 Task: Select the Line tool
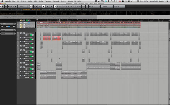click(x=75, y=6)
